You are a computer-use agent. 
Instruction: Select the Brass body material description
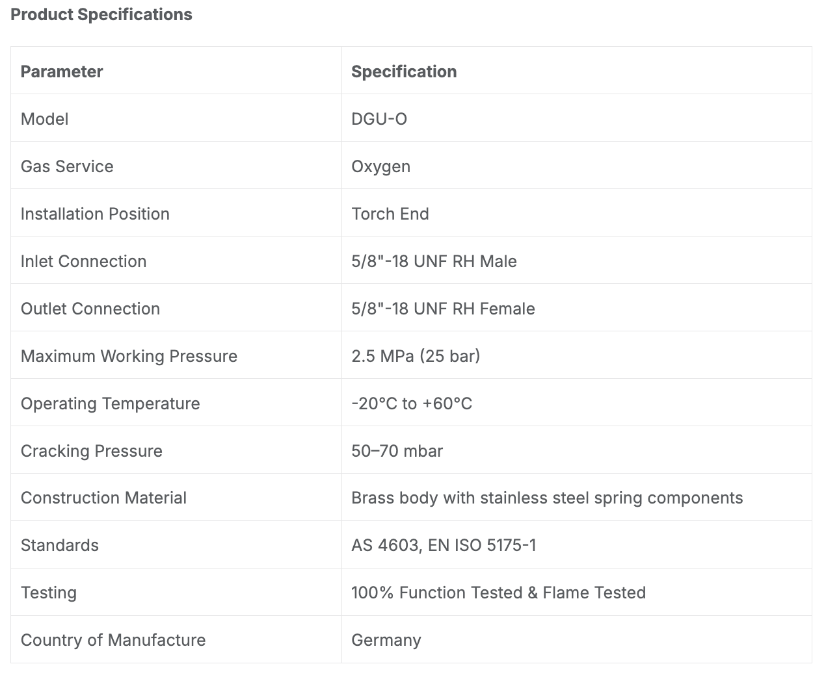click(x=547, y=498)
